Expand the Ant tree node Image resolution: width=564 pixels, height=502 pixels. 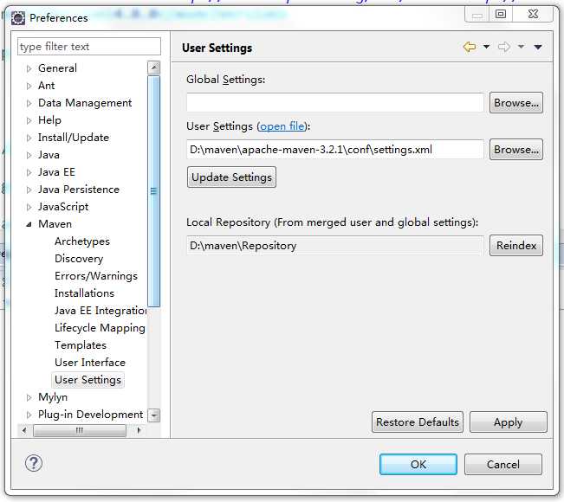click(29, 86)
